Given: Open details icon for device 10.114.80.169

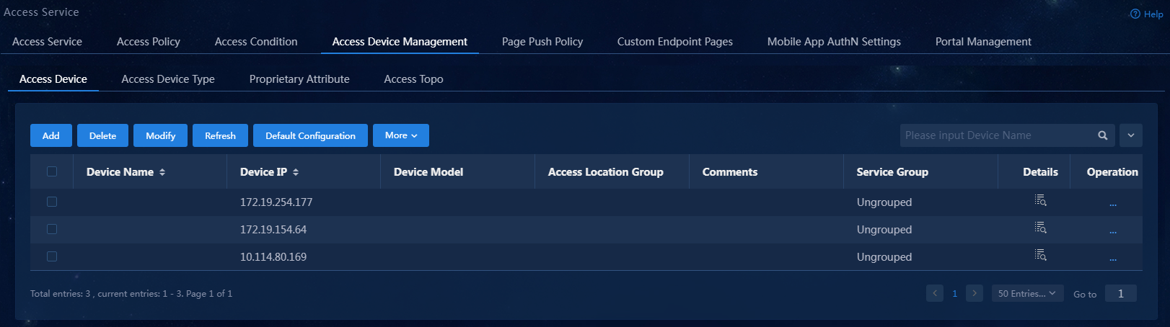Looking at the screenshot, I should tap(1040, 255).
